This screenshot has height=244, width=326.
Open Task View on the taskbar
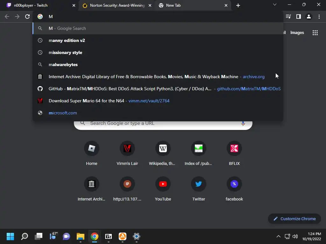pos(39,236)
